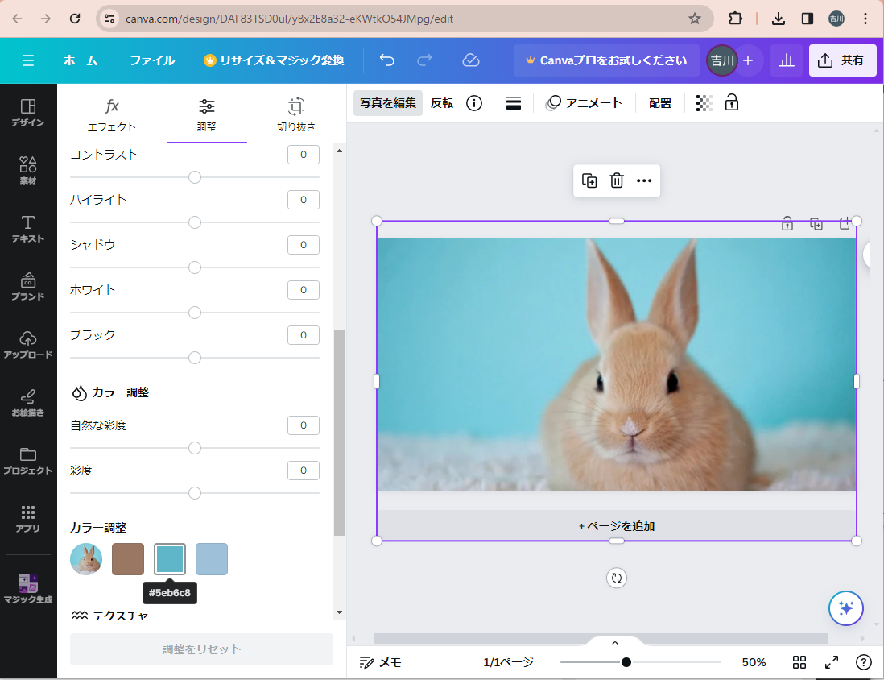The width and height of the screenshot is (884, 680).
Task: Click the duplicate icon in floating toolbar
Action: point(589,180)
